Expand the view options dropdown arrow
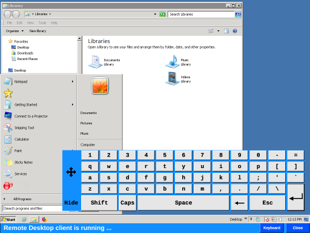The width and height of the screenshot is (310, 233). [218, 31]
